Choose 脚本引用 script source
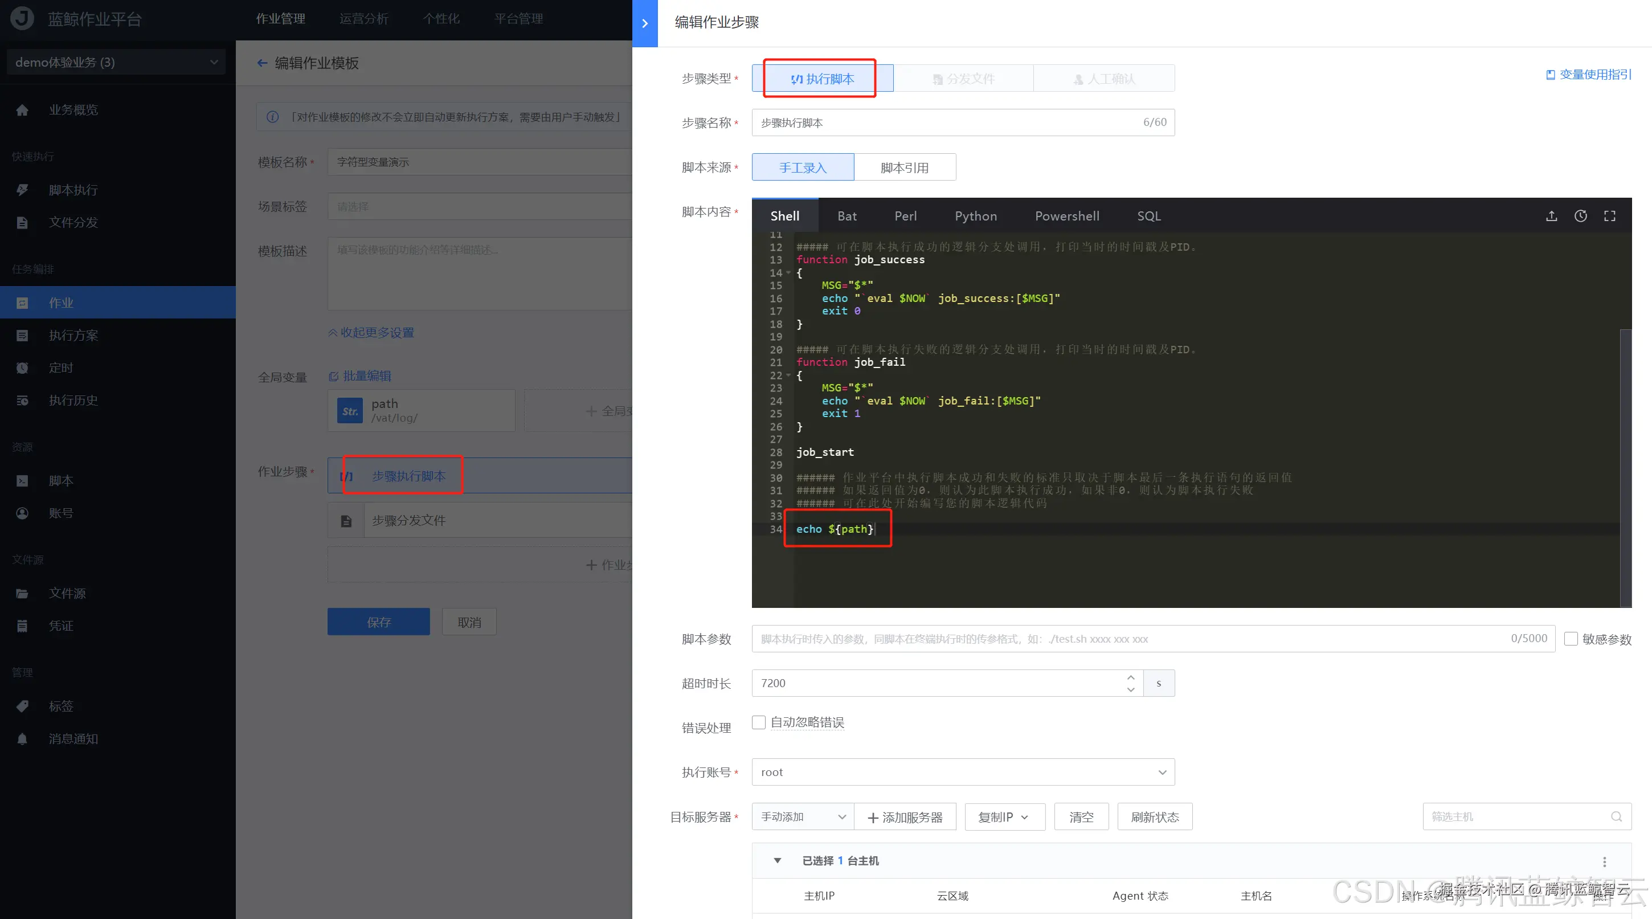The image size is (1652, 919). coord(905,168)
